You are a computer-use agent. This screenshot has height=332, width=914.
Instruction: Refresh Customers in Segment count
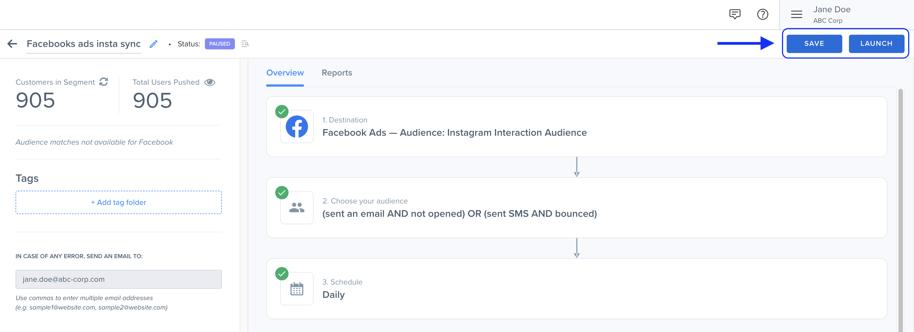pos(104,82)
